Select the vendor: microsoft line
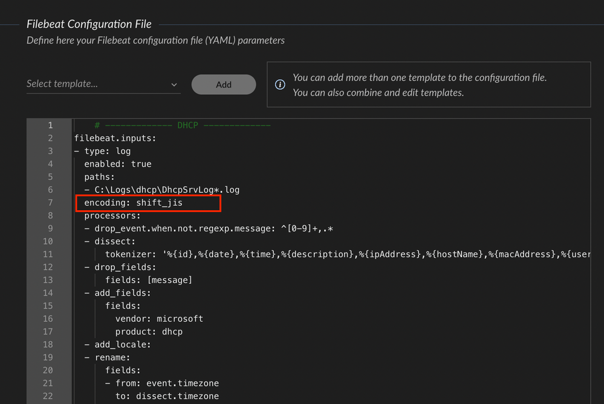Viewport: 604px width, 404px height. click(x=159, y=318)
